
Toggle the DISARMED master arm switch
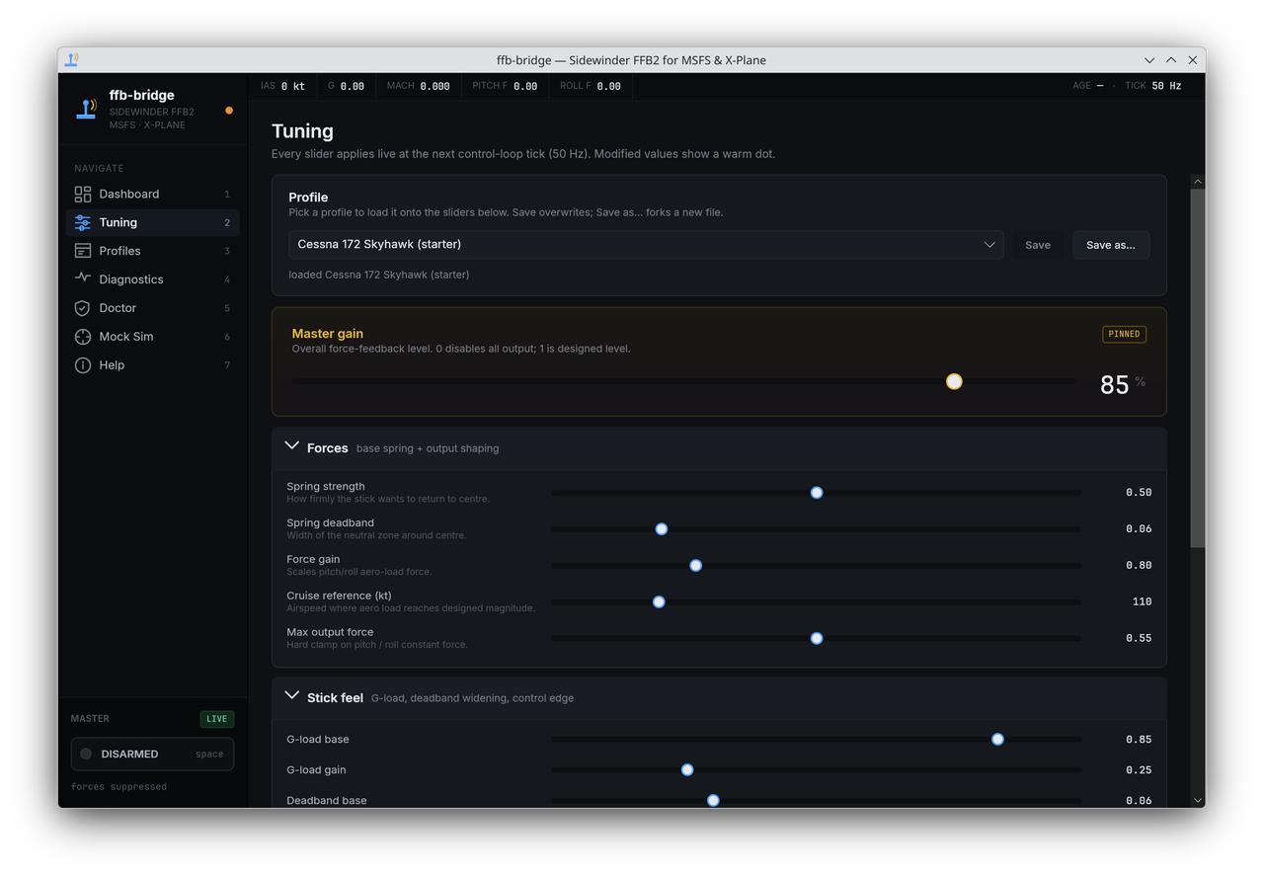(x=152, y=754)
